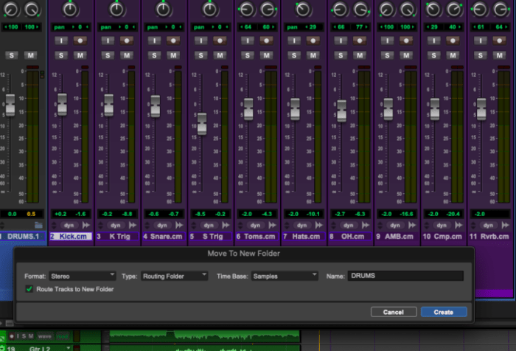516x351 pixels.
Task: Select the Toms.cm track name
Action: click(x=257, y=237)
